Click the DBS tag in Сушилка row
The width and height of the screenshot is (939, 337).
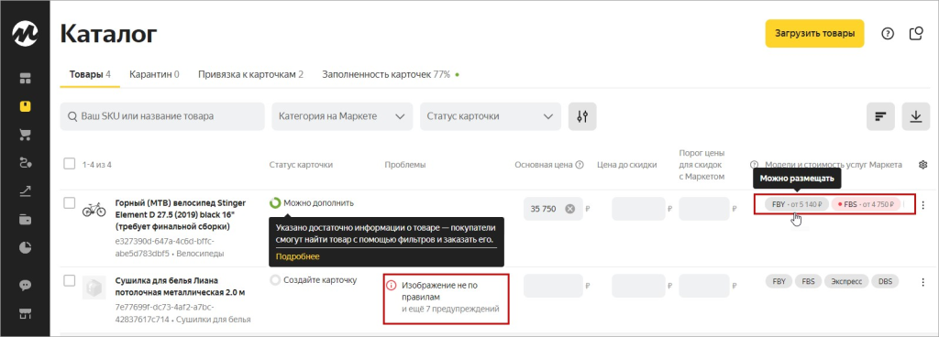pos(885,281)
